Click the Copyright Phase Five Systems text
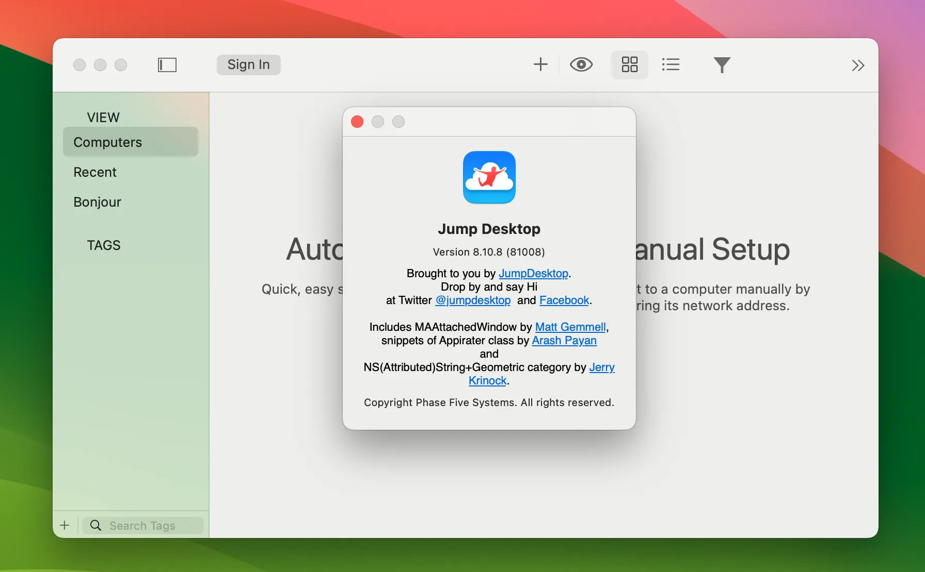 point(489,402)
